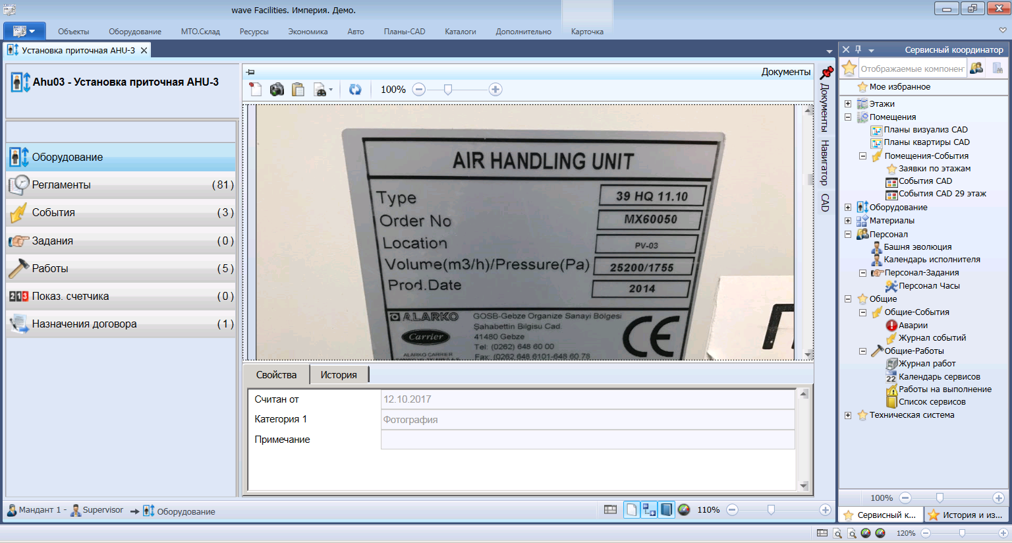Paste from clipboard in Documents toolbar

[298, 90]
